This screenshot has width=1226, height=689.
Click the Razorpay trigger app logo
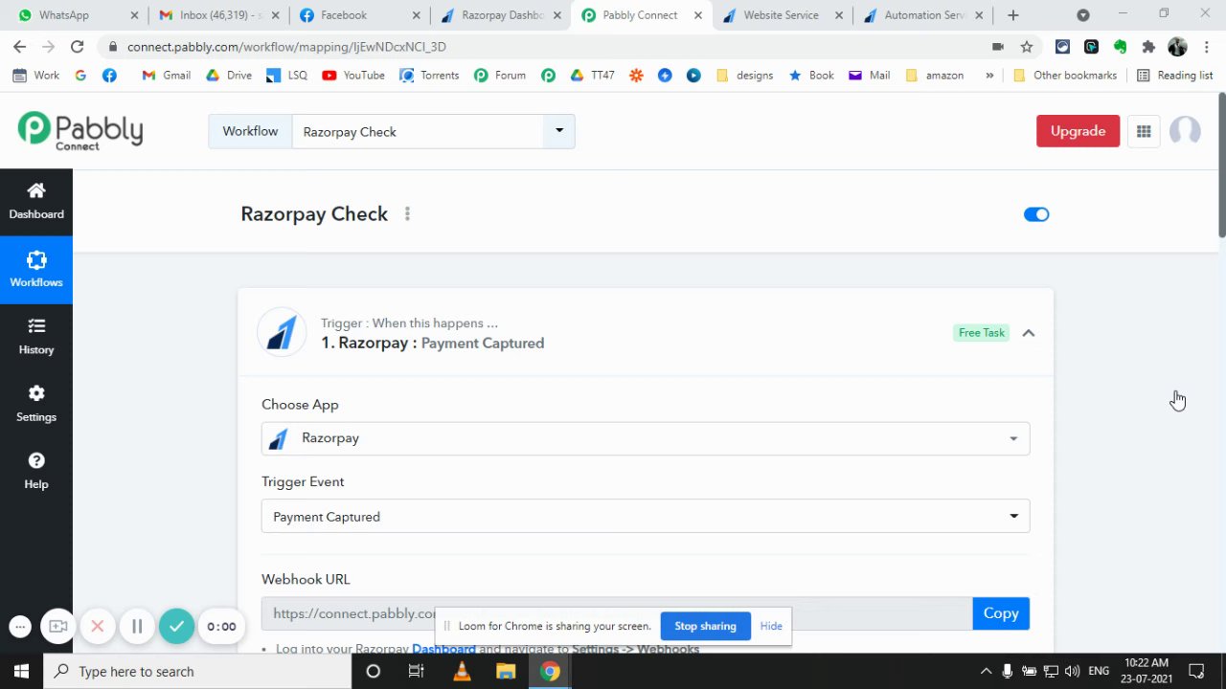tap(282, 333)
